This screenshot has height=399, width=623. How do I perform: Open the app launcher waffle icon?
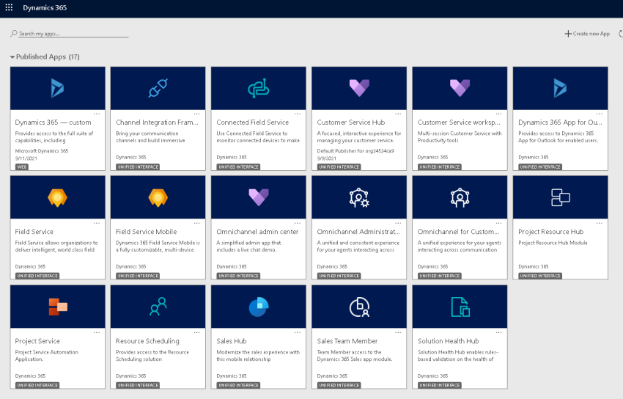(x=9, y=7)
